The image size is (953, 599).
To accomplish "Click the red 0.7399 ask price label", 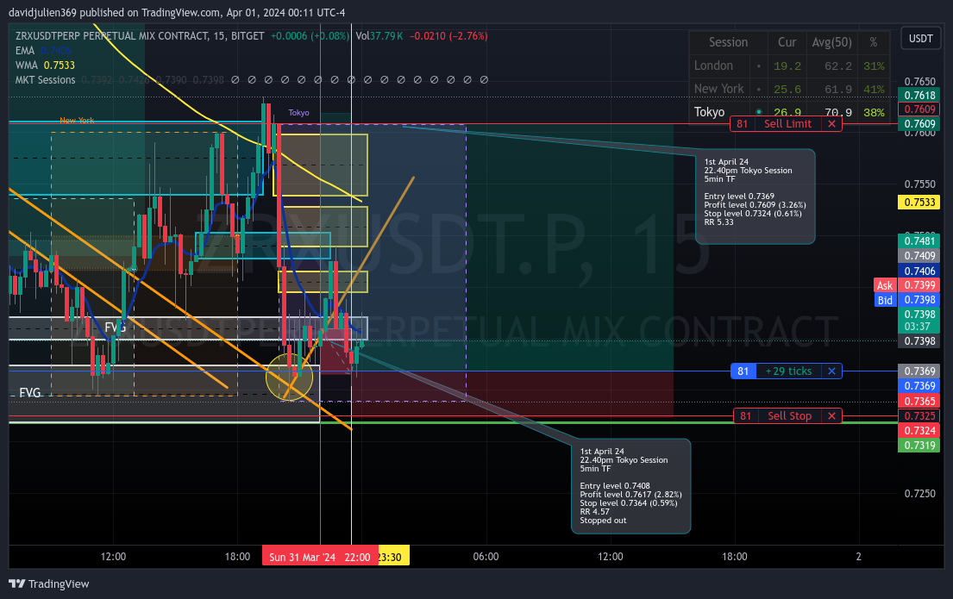I will click(919, 285).
